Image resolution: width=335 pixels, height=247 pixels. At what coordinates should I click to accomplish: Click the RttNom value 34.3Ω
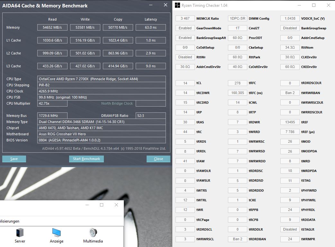(x=290, y=47)
